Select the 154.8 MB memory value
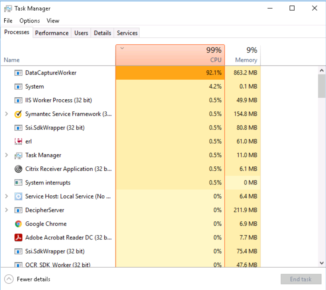Viewport: 326px width, 290px height. (x=245, y=114)
